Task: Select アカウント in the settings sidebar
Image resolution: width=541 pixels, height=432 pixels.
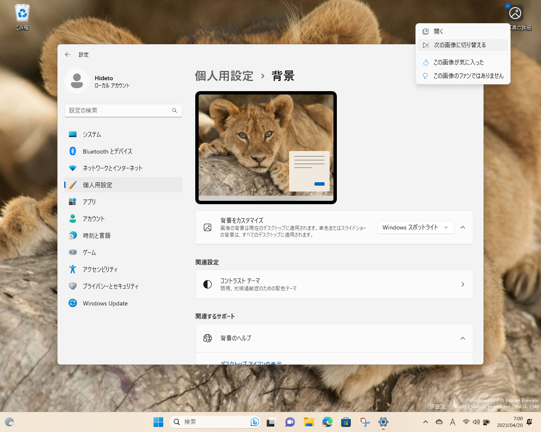Action: click(94, 219)
